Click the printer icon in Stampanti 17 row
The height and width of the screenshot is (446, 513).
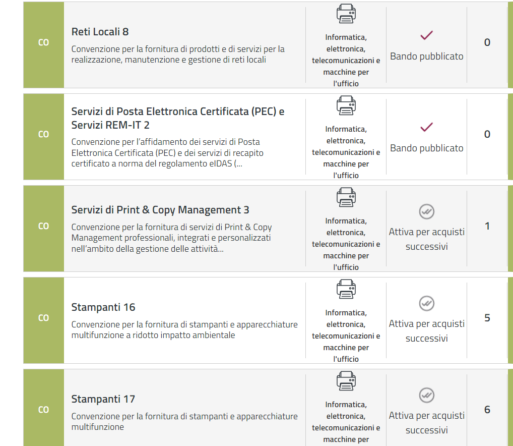[x=346, y=381]
